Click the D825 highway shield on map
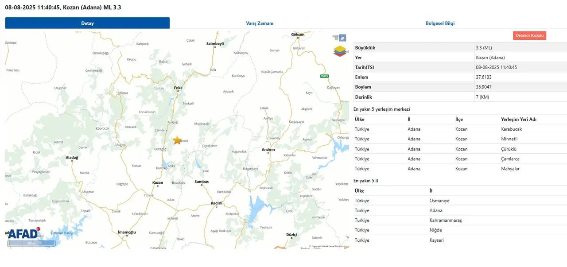Viewport: 567px width, 267px height. 324,76
